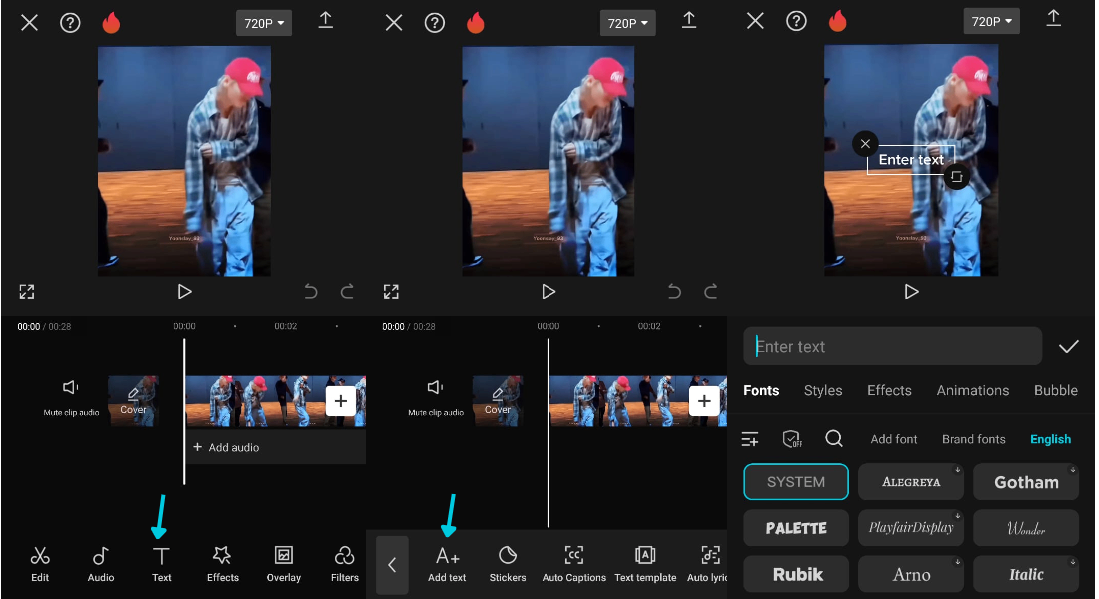Open font list manage icon
The height and width of the screenshot is (599, 1099).
coord(750,439)
